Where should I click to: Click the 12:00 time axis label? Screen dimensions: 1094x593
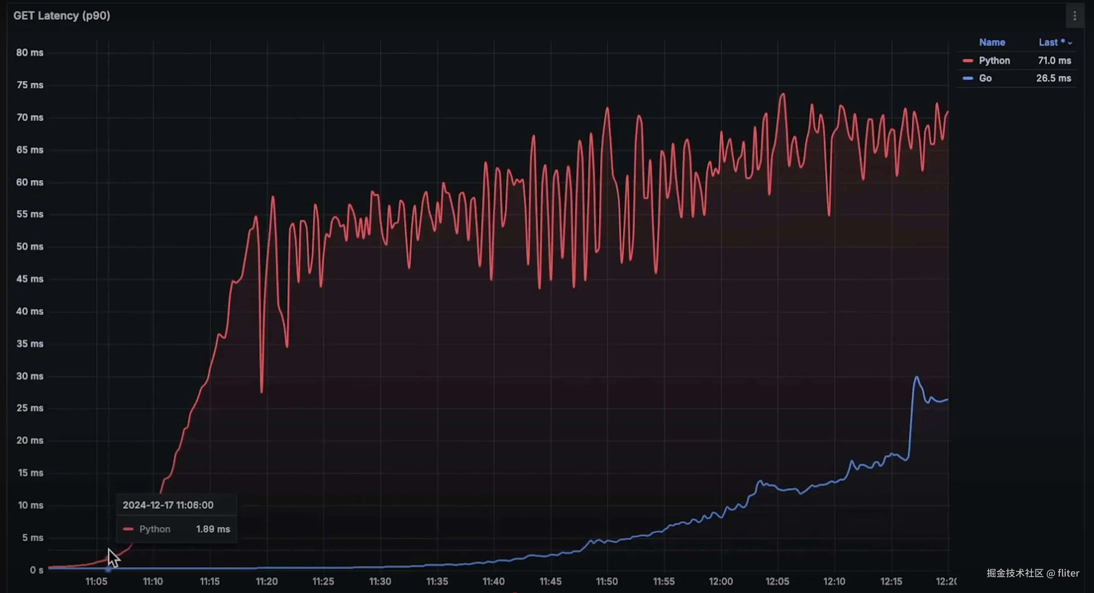[720, 581]
